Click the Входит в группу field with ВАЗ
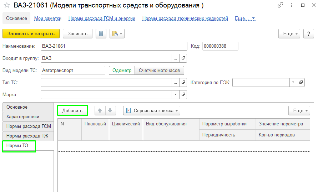The width and height of the screenshot is (318, 192). (x=106, y=58)
